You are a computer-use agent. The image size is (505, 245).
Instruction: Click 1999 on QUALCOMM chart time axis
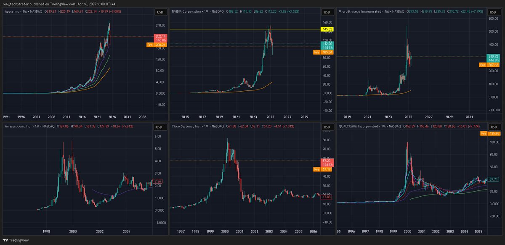393,231
